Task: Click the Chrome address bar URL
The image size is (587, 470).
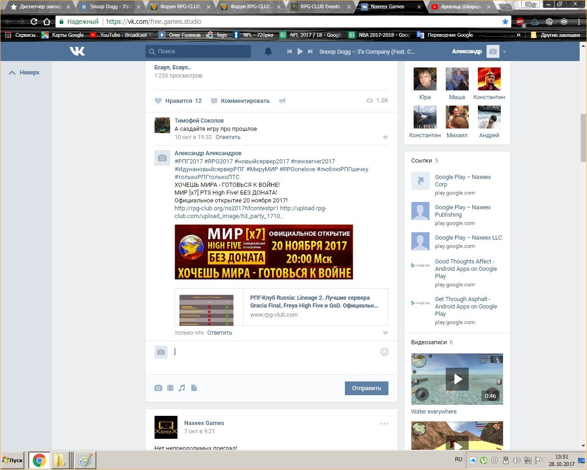Action: point(154,22)
